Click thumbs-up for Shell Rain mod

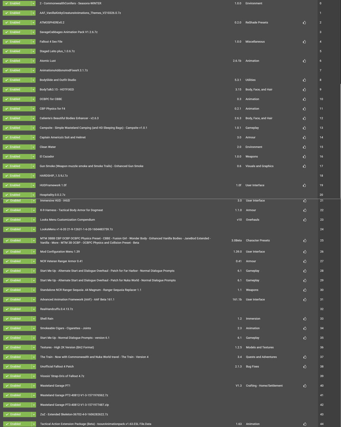[x=305, y=319]
